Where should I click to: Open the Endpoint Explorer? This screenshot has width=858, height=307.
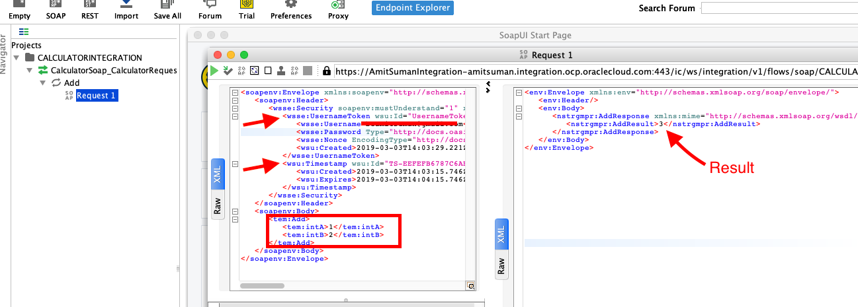(412, 9)
